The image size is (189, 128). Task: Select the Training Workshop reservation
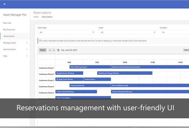coord(90,85)
